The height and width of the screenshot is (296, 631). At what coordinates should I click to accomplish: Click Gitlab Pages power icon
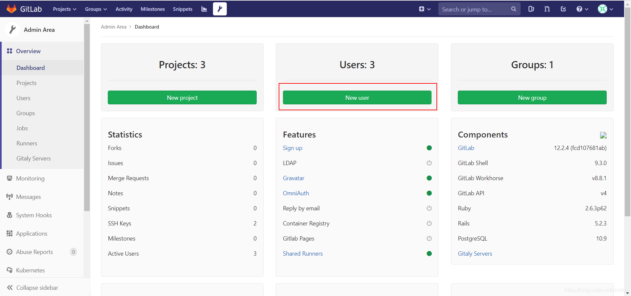[429, 238]
